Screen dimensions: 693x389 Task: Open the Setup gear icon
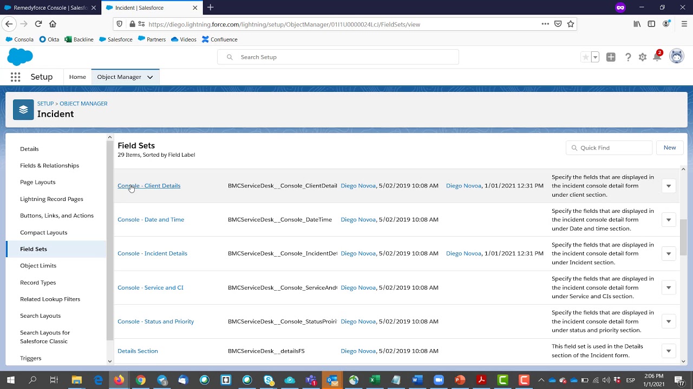coord(643,57)
